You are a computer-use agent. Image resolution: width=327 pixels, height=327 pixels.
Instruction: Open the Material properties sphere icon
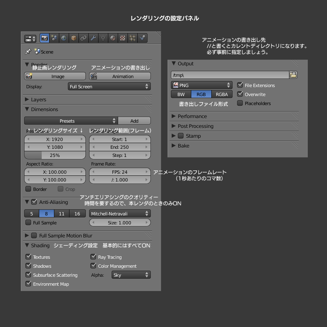(113, 38)
